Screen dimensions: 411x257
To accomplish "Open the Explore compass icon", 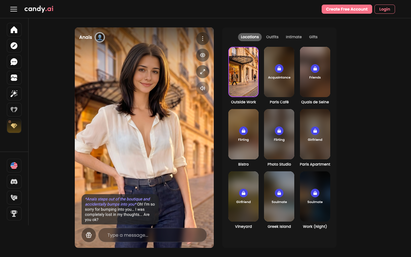I will (x=14, y=46).
